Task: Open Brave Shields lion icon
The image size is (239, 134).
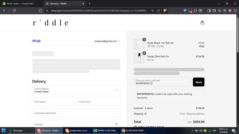Action: (165, 10)
